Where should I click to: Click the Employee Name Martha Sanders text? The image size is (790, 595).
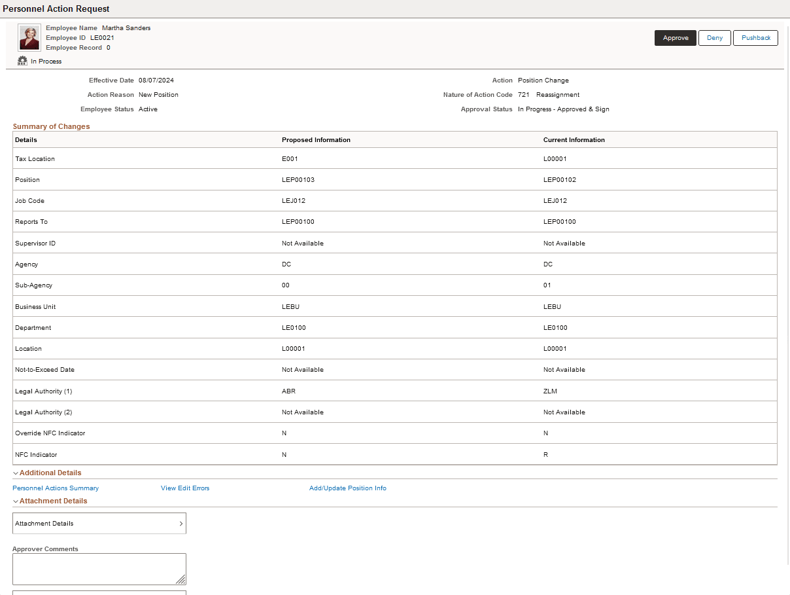click(126, 28)
